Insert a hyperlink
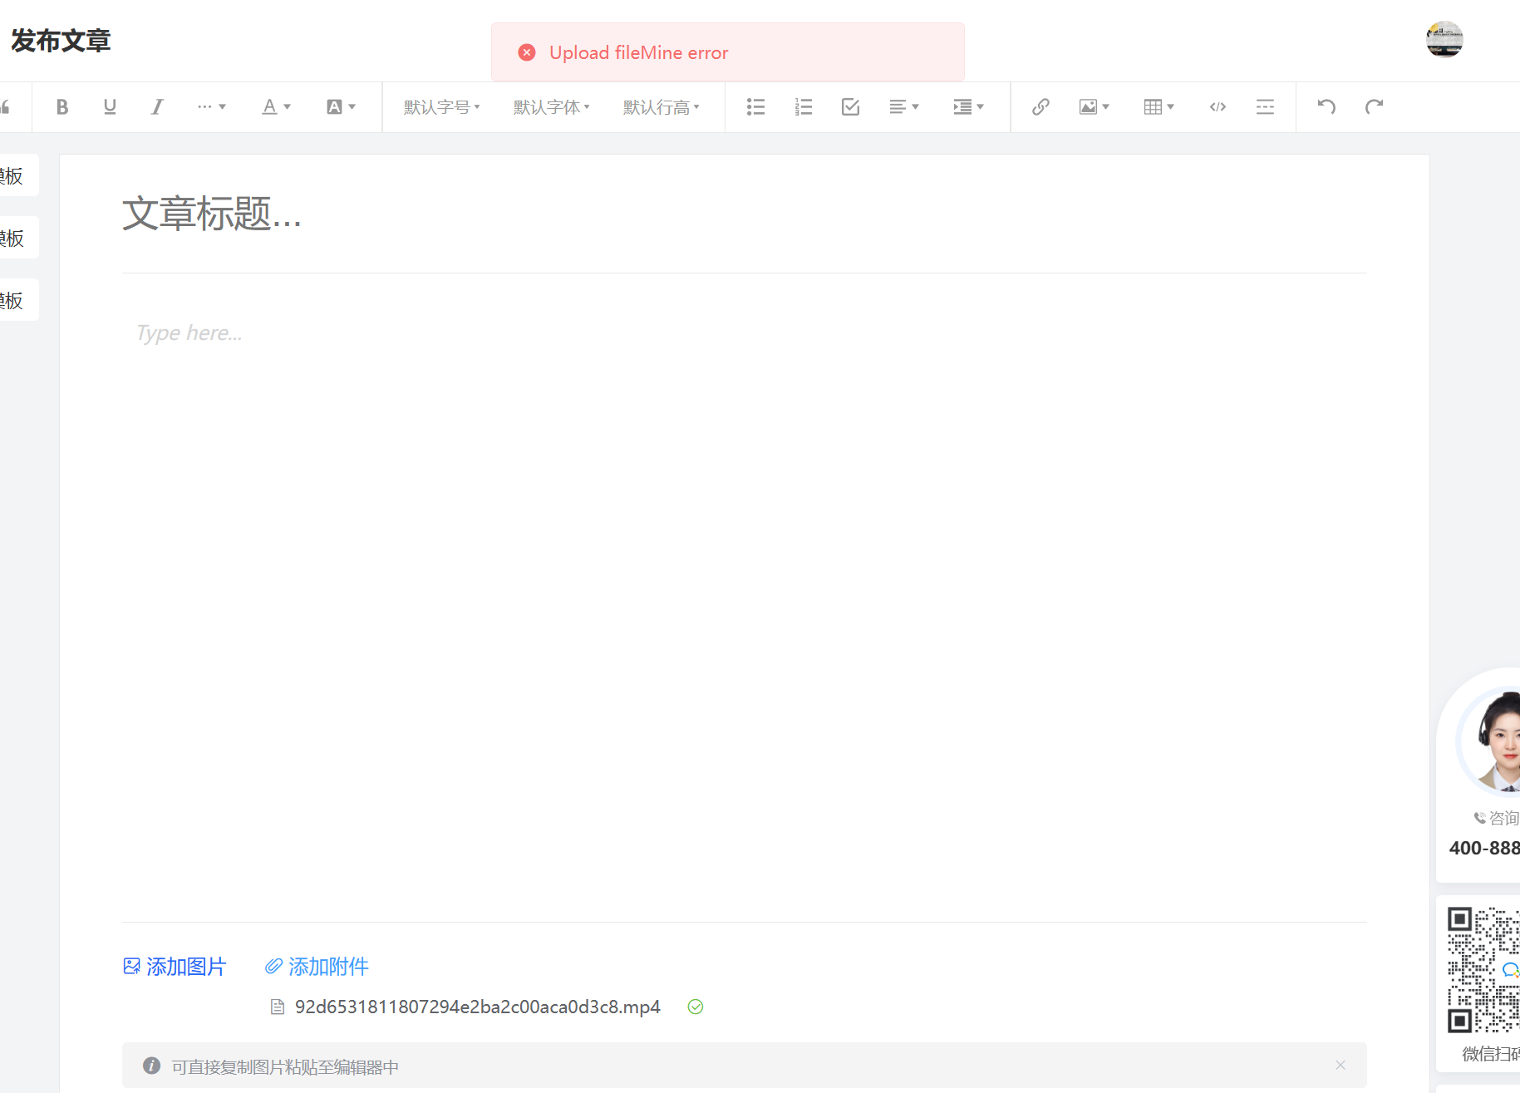The width and height of the screenshot is (1520, 1093). point(1040,106)
